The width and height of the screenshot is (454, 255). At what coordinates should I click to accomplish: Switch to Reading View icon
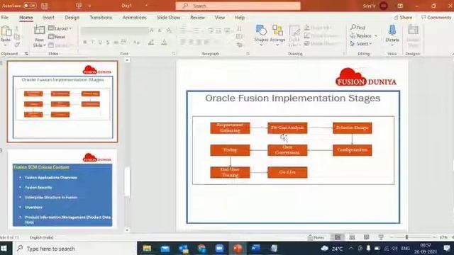(366, 237)
